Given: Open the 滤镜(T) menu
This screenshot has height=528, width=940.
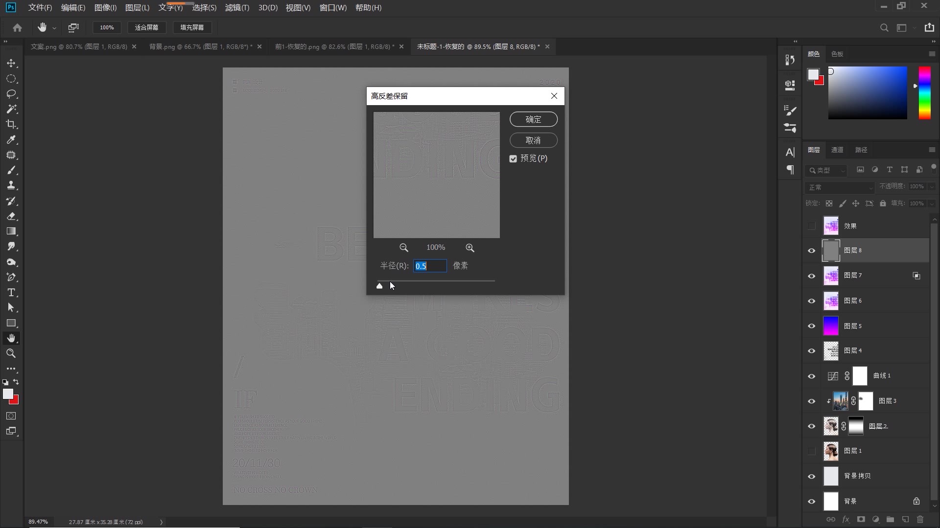Looking at the screenshot, I should [237, 8].
